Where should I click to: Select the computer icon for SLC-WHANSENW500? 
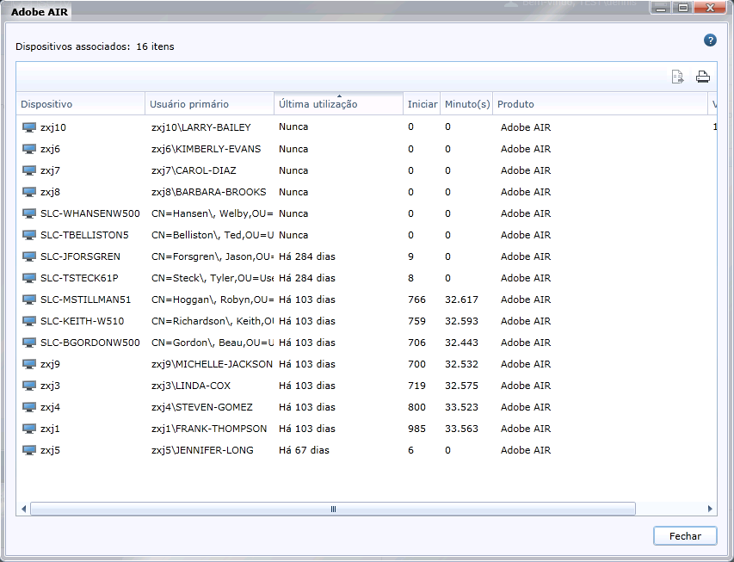pyautogui.click(x=29, y=213)
